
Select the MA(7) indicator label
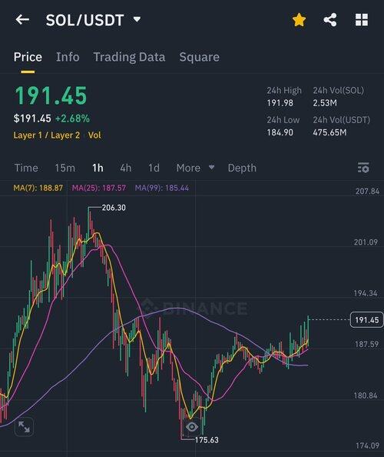pyautogui.click(x=38, y=188)
